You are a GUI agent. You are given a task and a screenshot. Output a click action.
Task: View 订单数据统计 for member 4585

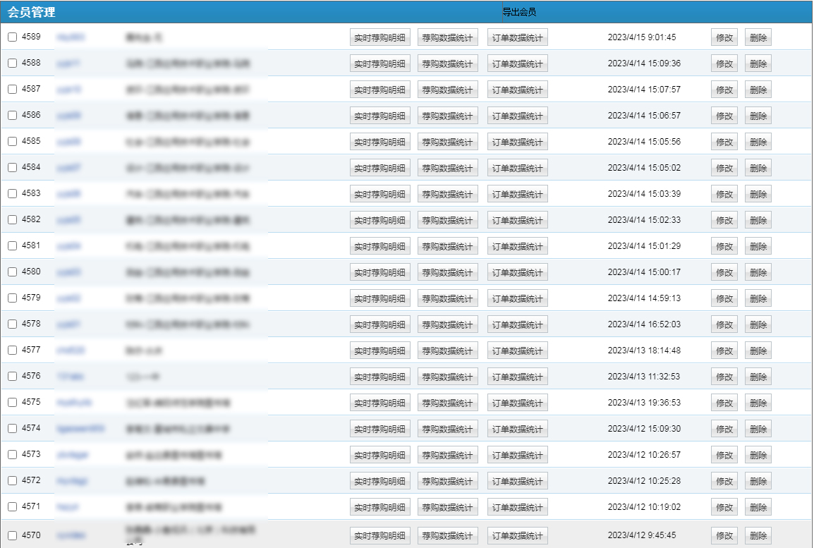point(517,142)
